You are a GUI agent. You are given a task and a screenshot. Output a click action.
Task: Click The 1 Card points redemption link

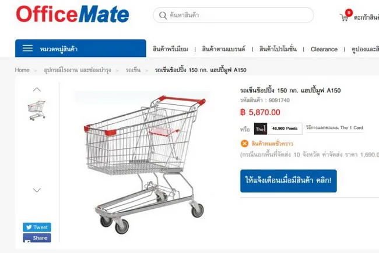[x=335, y=127]
